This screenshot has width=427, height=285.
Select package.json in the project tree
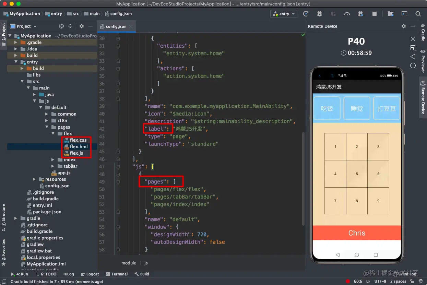[47, 212]
